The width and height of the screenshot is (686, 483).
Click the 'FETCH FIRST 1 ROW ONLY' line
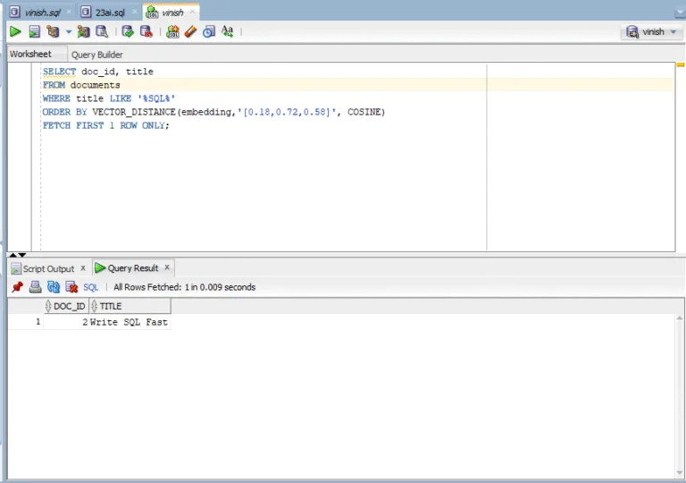[x=106, y=126]
